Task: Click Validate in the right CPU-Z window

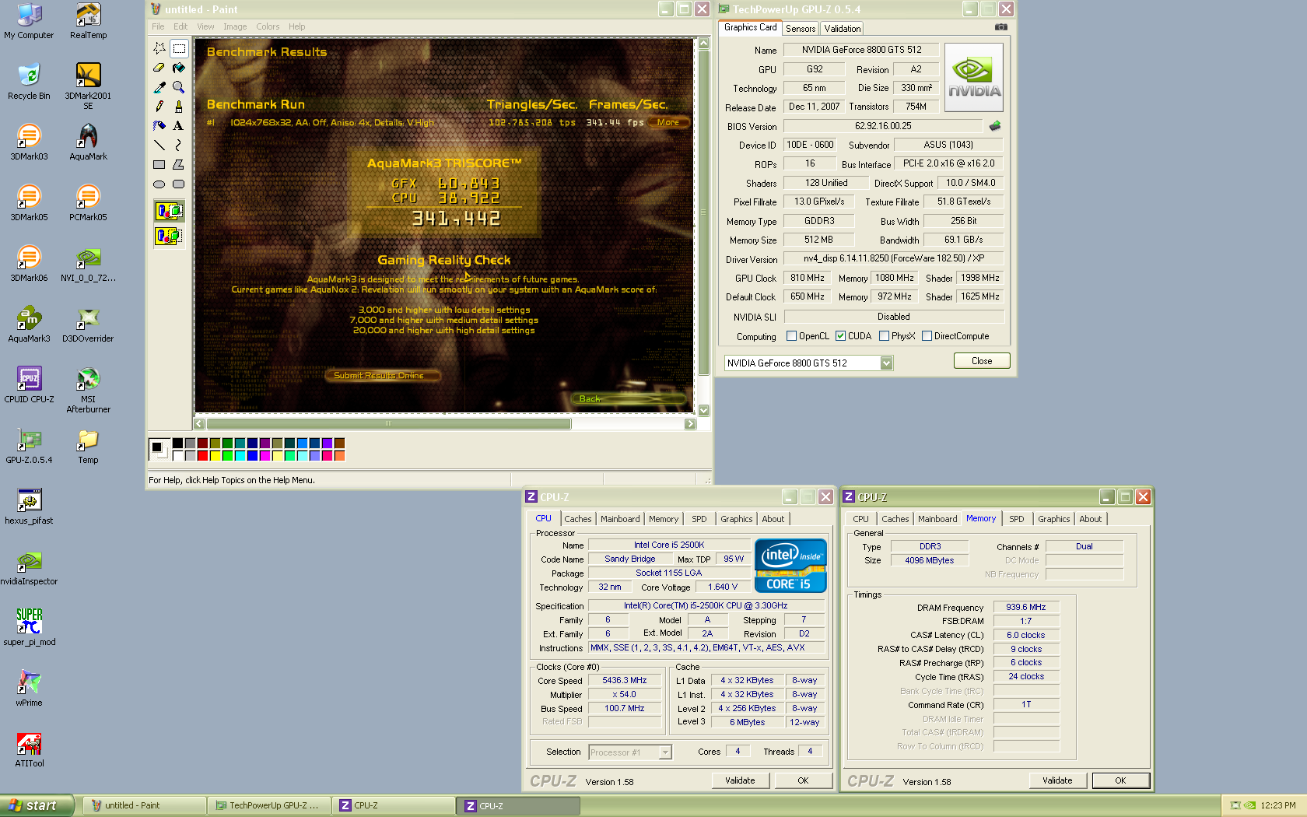Action: click(x=1057, y=780)
